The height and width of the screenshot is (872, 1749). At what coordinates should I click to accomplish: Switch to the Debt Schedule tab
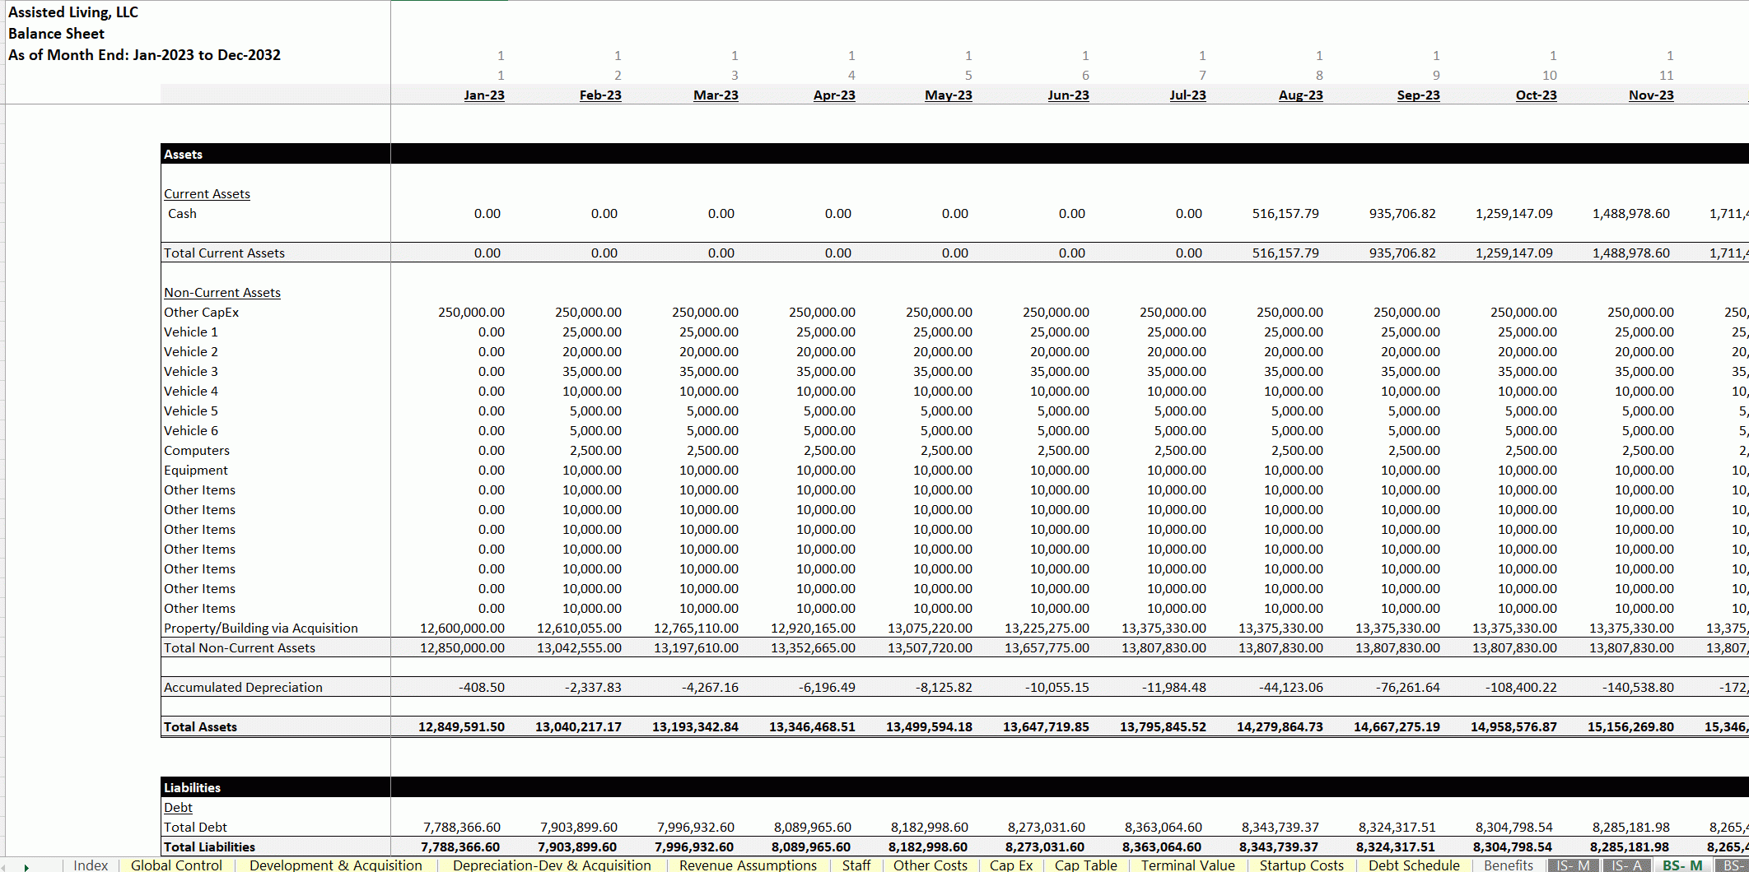pyautogui.click(x=1414, y=865)
